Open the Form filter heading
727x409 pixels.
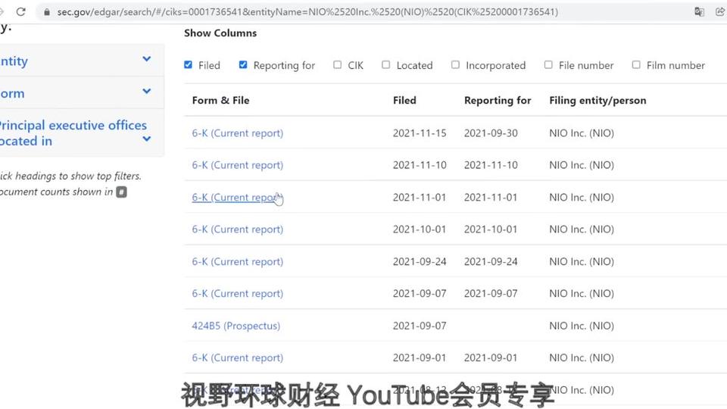(x=12, y=94)
